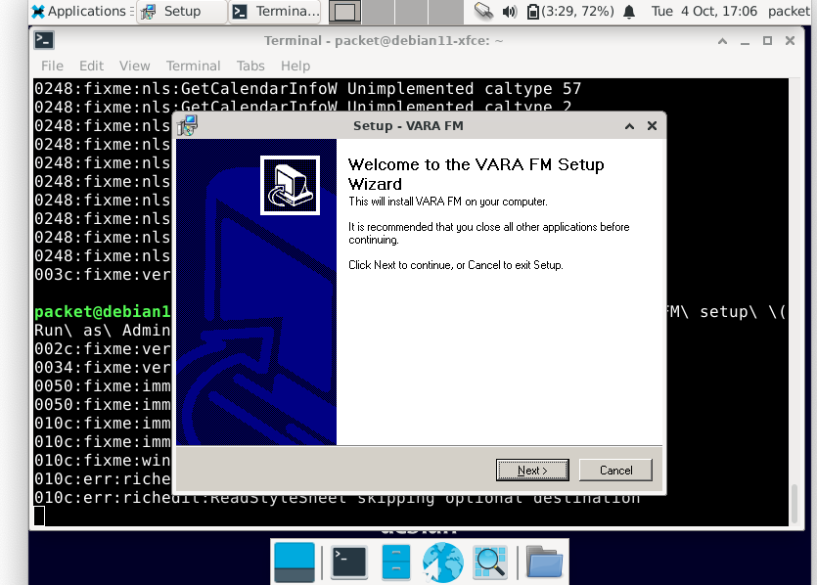Open notifications bell icon
The height and width of the screenshot is (585, 817).
point(629,12)
